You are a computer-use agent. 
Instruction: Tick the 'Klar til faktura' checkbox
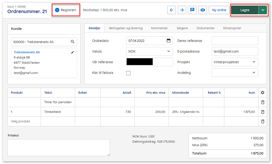click(x=128, y=73)
